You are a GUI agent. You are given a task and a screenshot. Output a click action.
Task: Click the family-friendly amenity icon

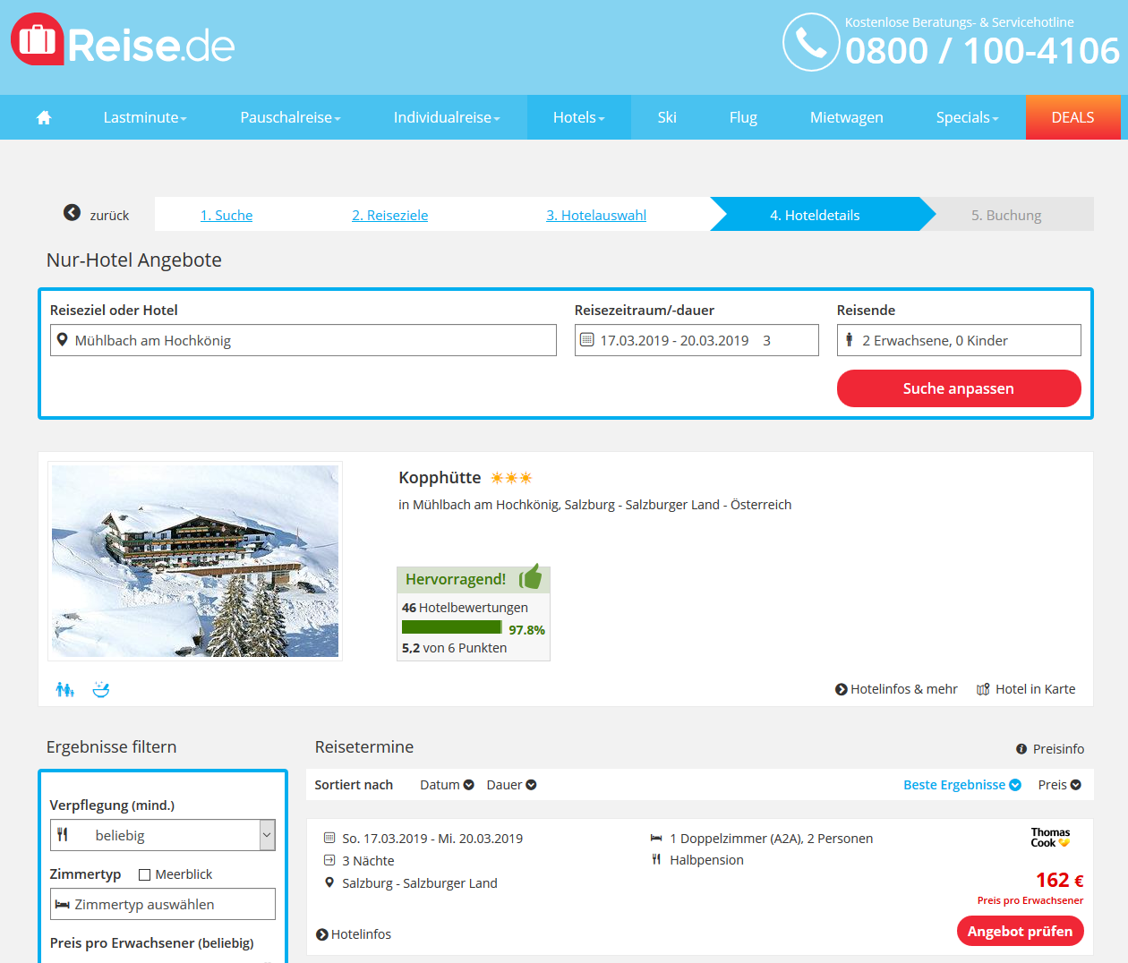click(64, 689)
